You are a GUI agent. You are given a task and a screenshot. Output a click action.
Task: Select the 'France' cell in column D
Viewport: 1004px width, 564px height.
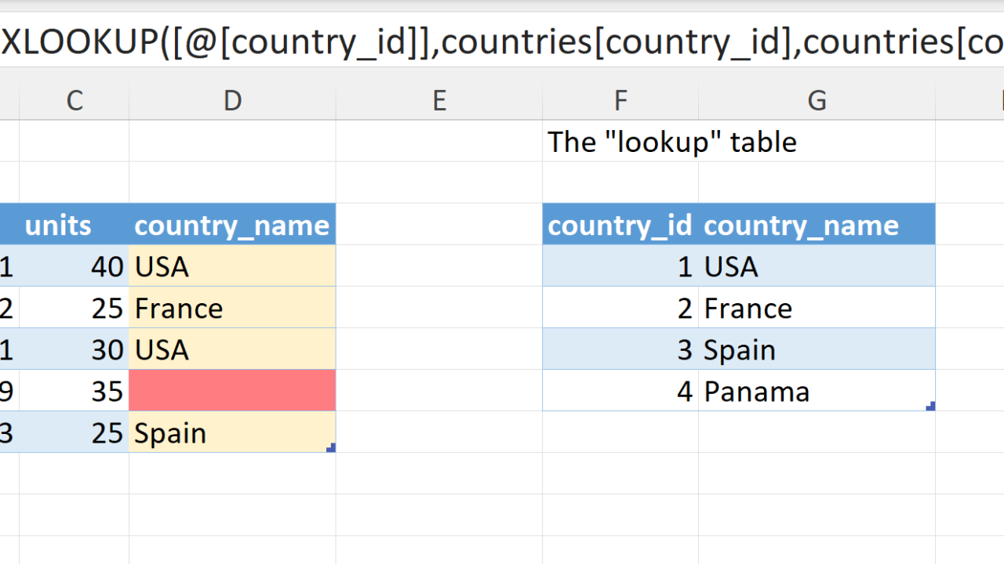[232, 308]
